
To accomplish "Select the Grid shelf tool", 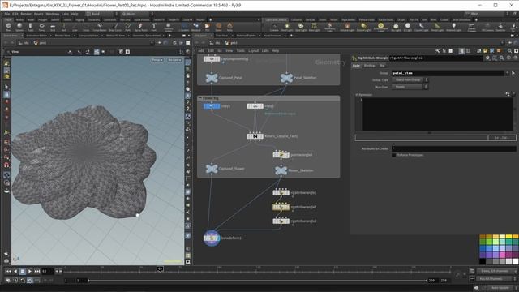I will coord(53,27).
